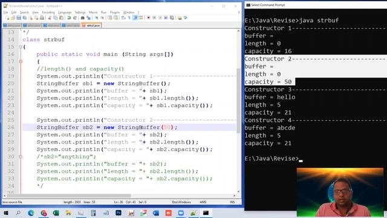Click line number 26 in the gutter

pos(11,127)
